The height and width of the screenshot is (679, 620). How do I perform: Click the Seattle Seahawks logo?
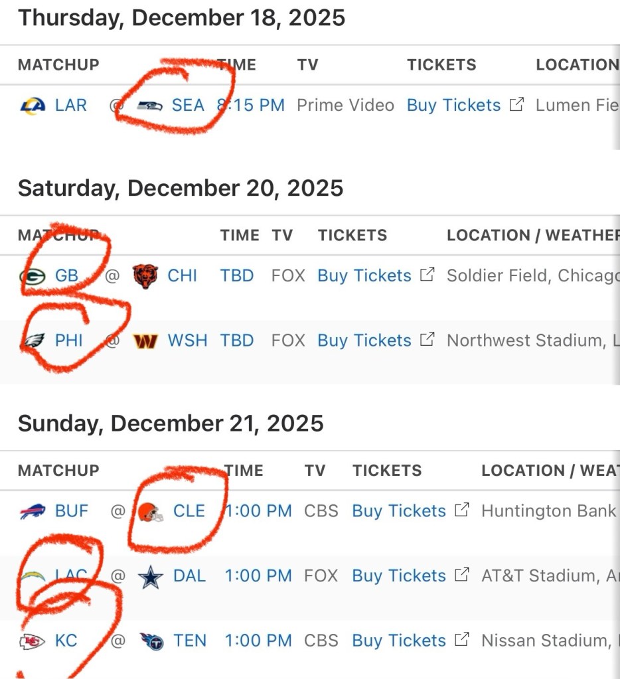pos(149,106)
